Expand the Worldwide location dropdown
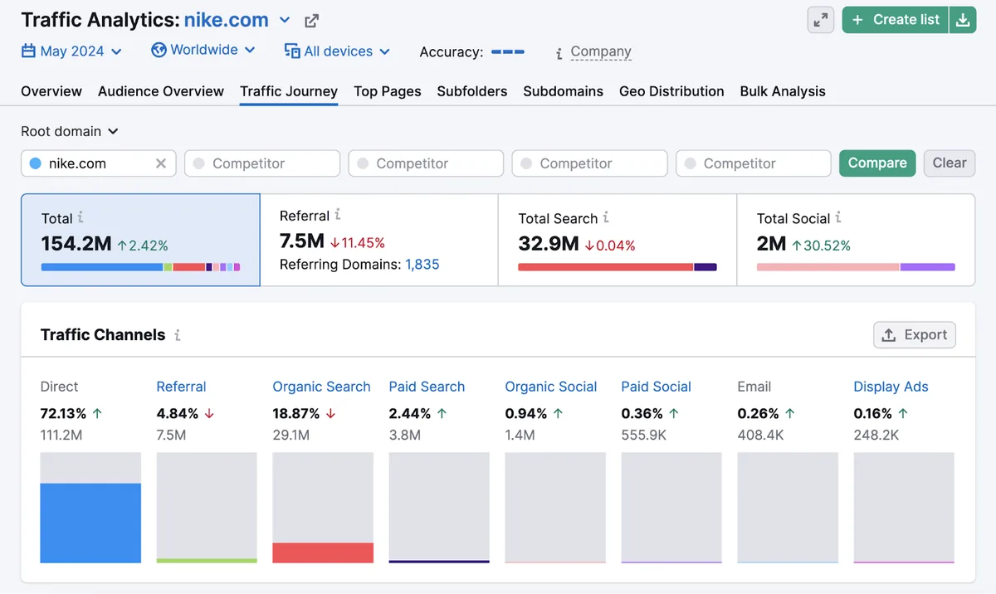The height and width of the screenshot is (594, 996). pos(203,50)
